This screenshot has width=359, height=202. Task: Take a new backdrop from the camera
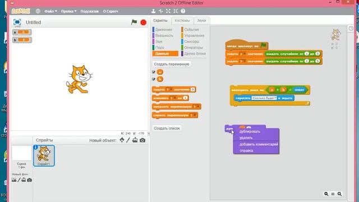tap(30, 180)
